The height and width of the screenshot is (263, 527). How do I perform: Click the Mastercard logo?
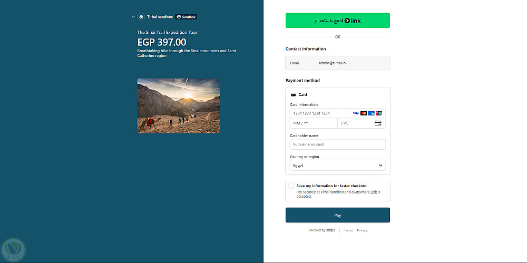364,113
